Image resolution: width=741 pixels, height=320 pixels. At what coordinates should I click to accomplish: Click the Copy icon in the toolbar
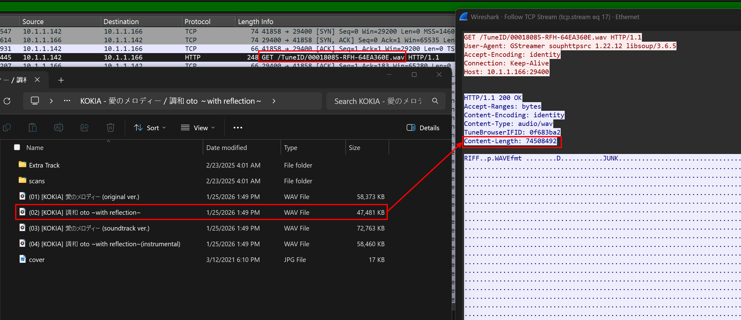[7, 127]
